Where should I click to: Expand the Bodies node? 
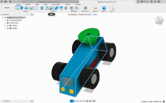pos(5,28)
